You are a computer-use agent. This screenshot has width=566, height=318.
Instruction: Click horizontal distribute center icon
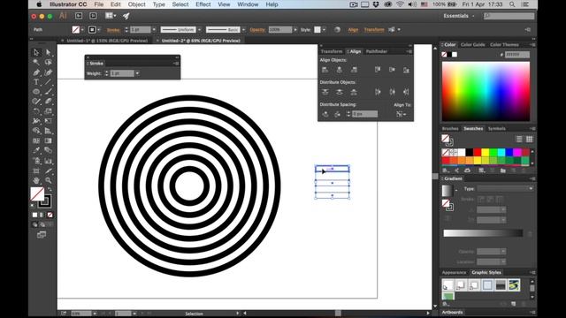(x=392, y=92)
